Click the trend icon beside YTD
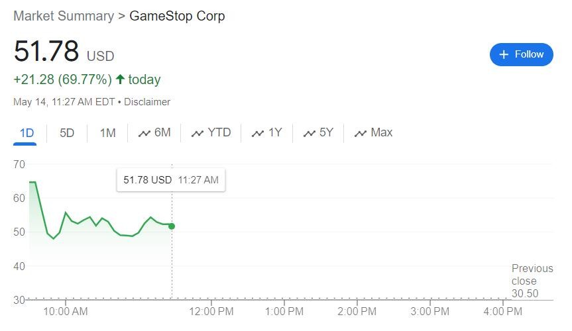 click(198, 134)
